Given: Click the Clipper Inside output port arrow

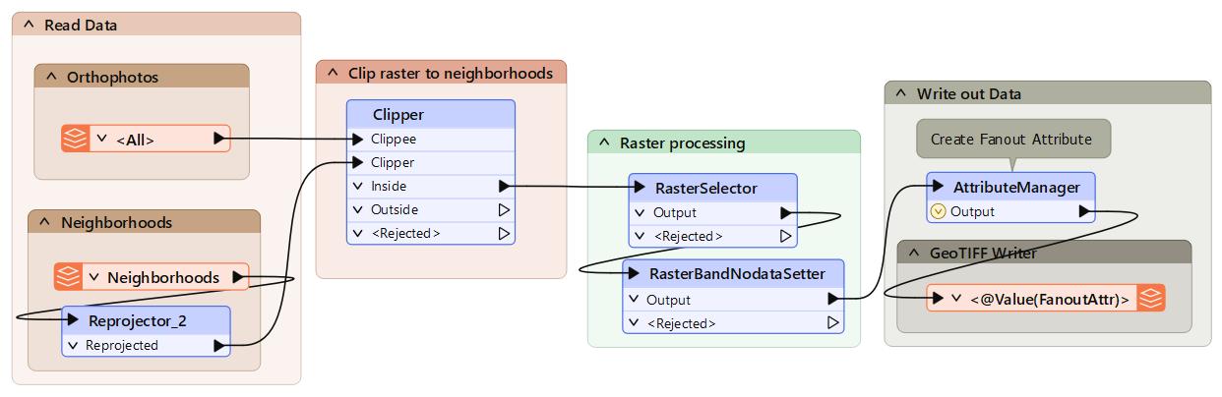Looking at the screenshot, I should (504, 186).
